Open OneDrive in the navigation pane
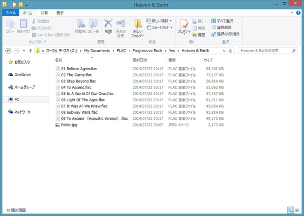This screenshot has height=216, width=304. click(x=22, y=74)
